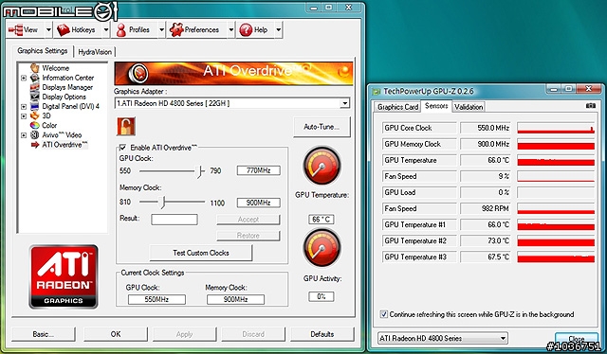The image size is (607, 354).
Task: Toggle the Enable ATI Overdrive checkbox
Action: pos(122,148)
